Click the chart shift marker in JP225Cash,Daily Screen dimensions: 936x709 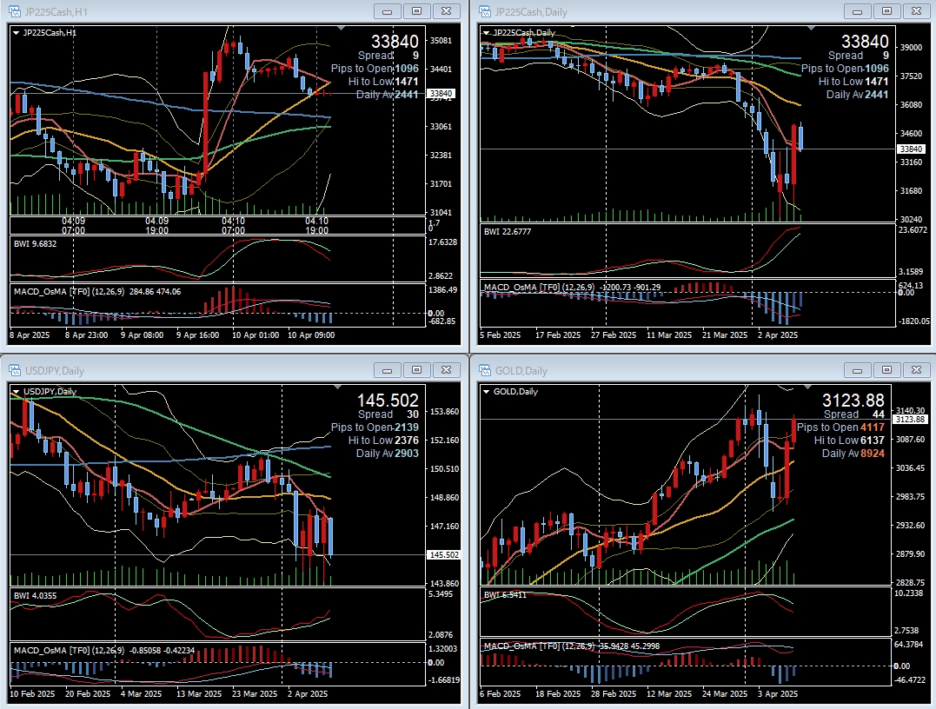pyautogui.click(x=811, y=28)
